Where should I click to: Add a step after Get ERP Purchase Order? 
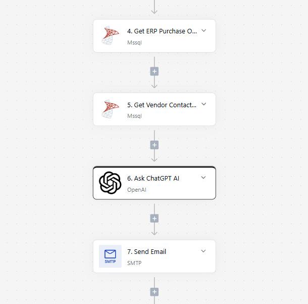pos(155,71)
